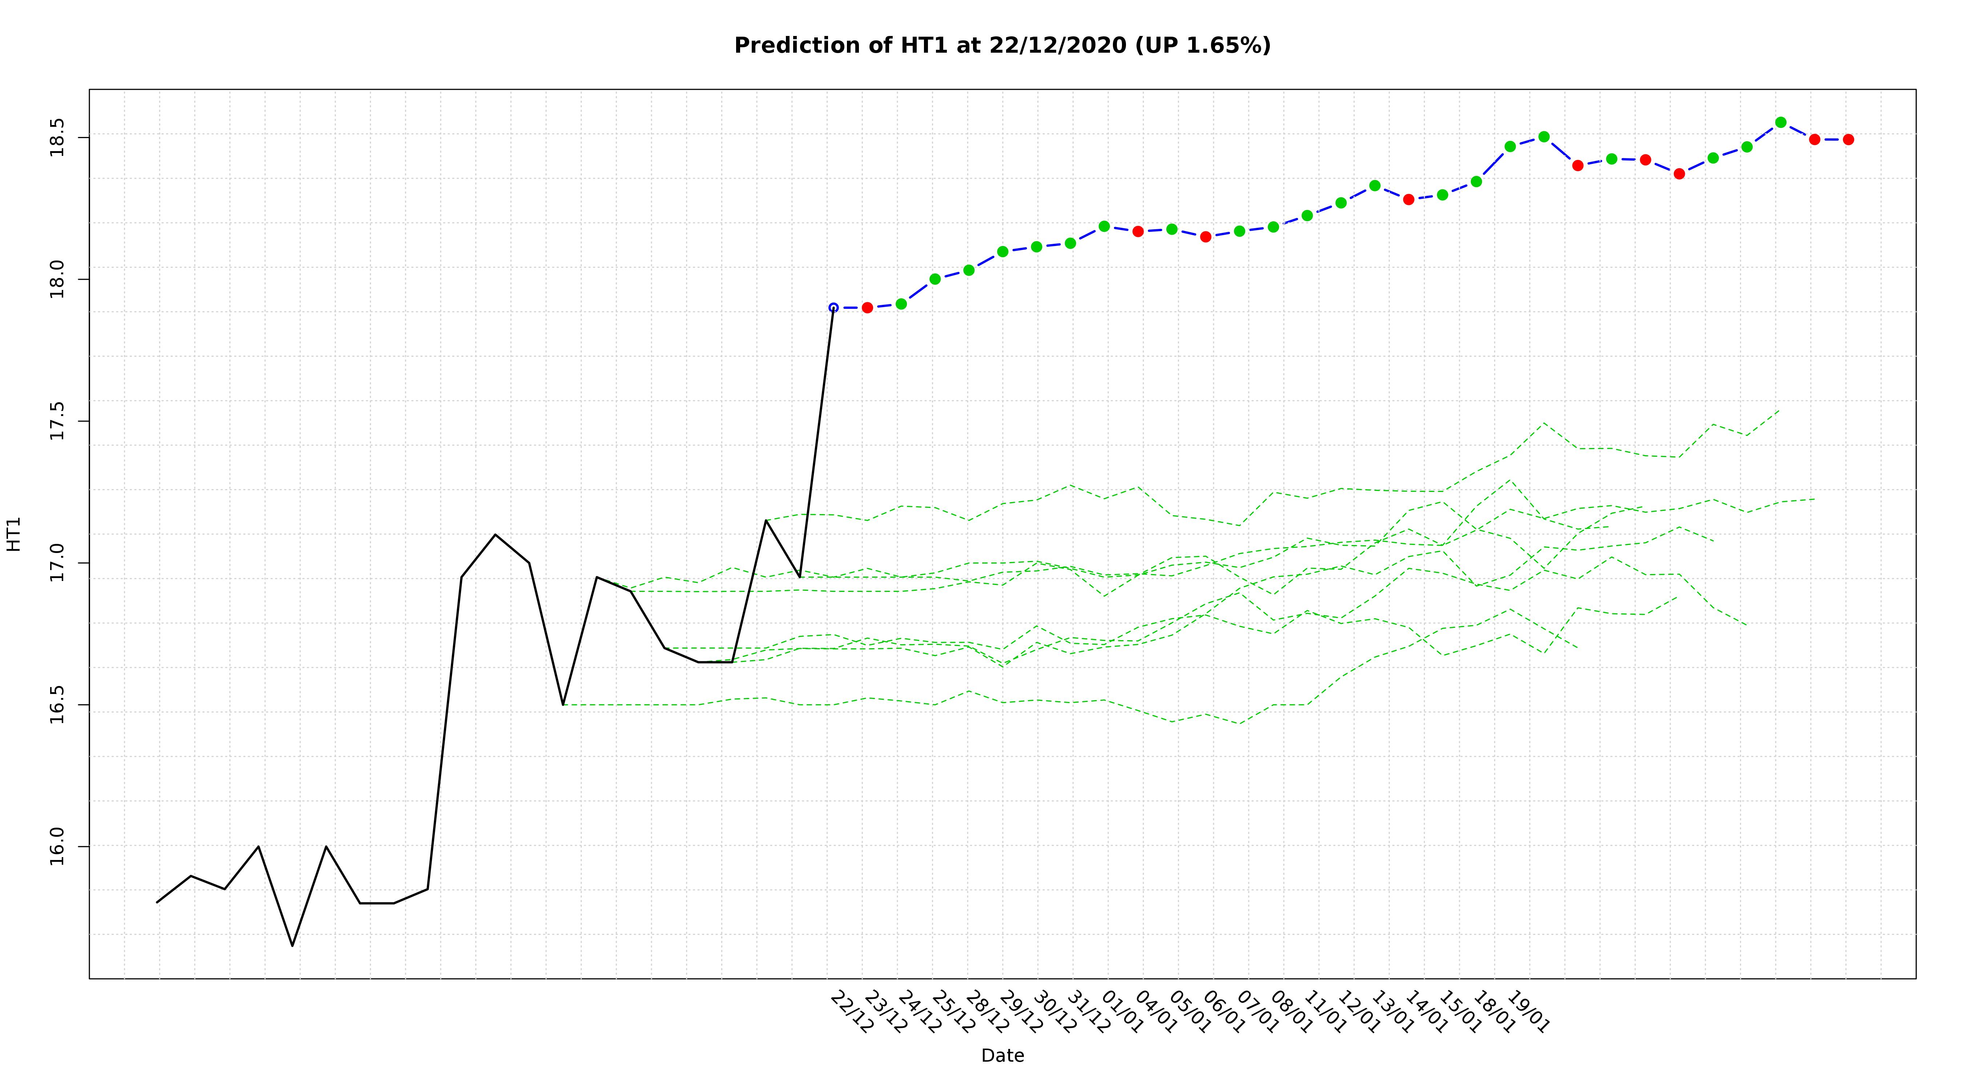Click the blue open circle prediction start marker

833,308
